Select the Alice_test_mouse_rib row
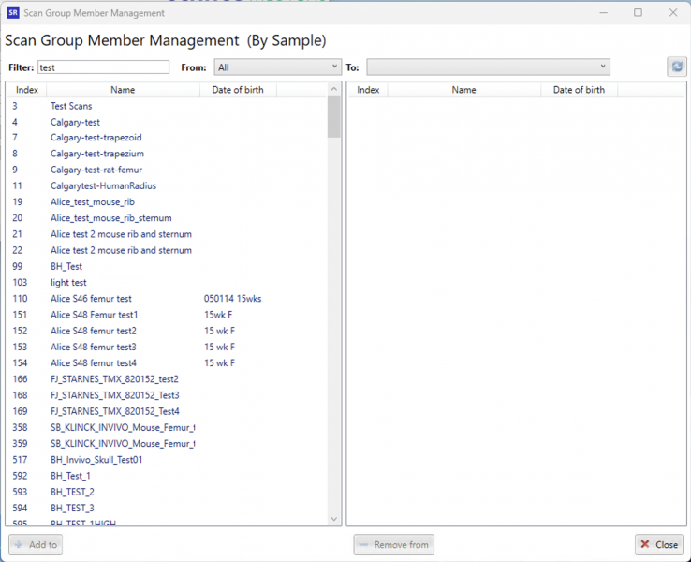This screenshot has height=562, width=691. point(168,202)
